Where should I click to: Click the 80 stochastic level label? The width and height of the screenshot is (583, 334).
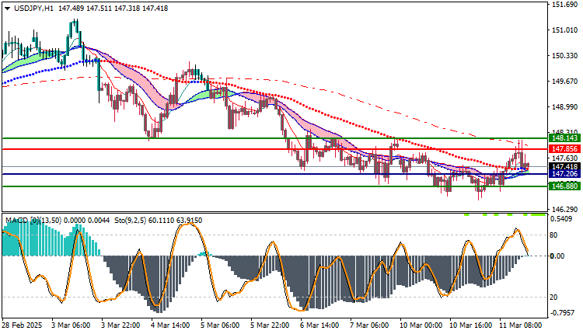[x=553, y=235]
